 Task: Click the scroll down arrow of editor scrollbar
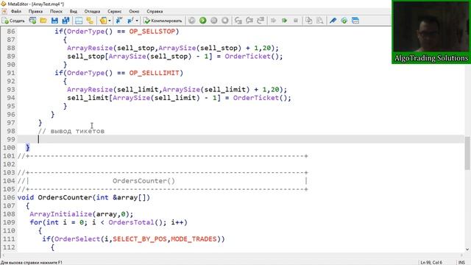click(x=467, y=250)
